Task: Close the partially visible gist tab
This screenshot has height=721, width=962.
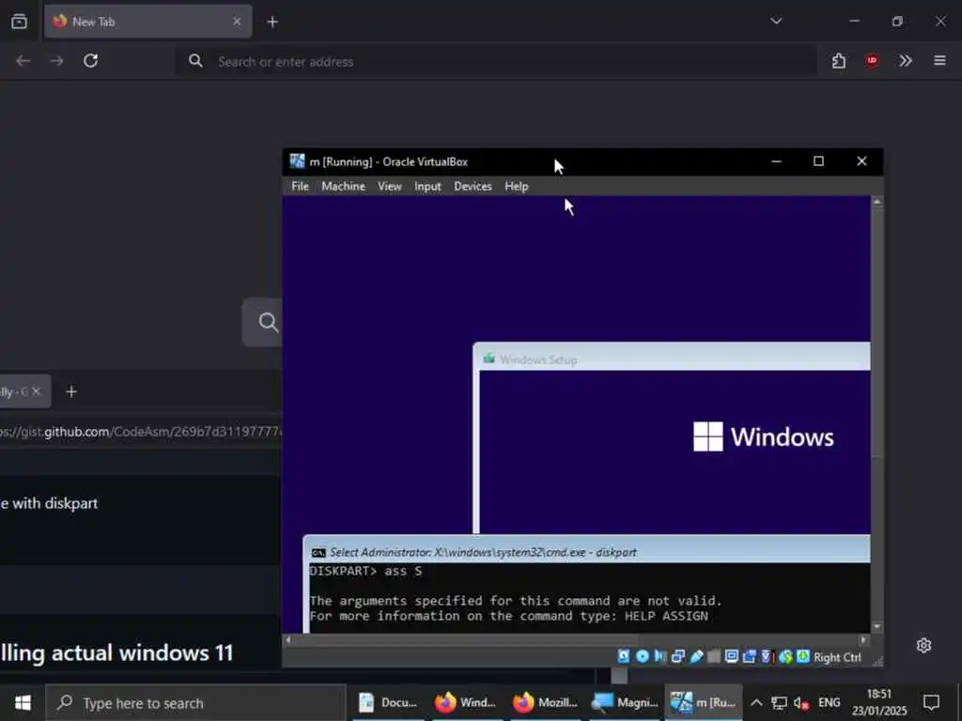Action: coord(36,391)
